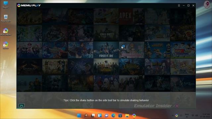Close the MEmu Play window
Image resolution: width=212 pixels, height=119 pixels.
coord(193,5)
